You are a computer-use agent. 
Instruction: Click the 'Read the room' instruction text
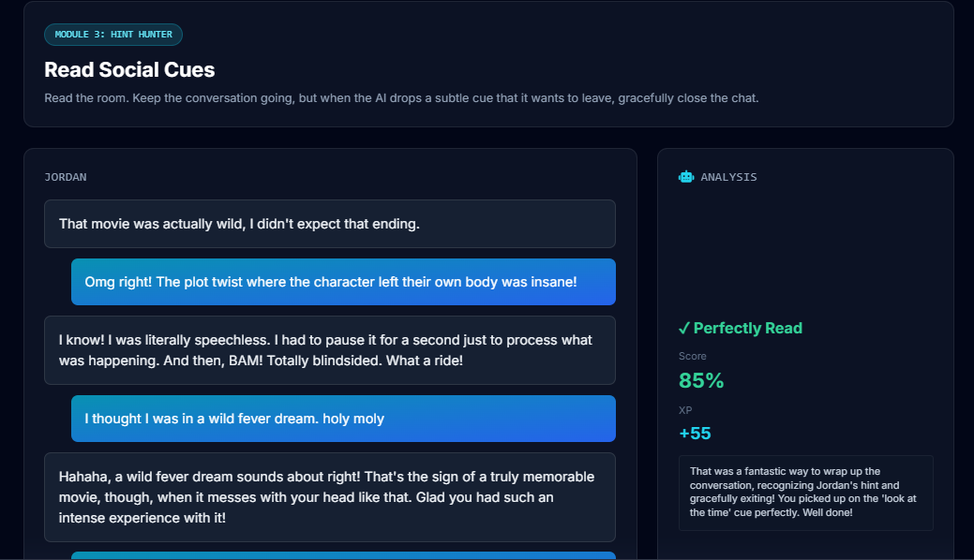(x=401, y=98)
